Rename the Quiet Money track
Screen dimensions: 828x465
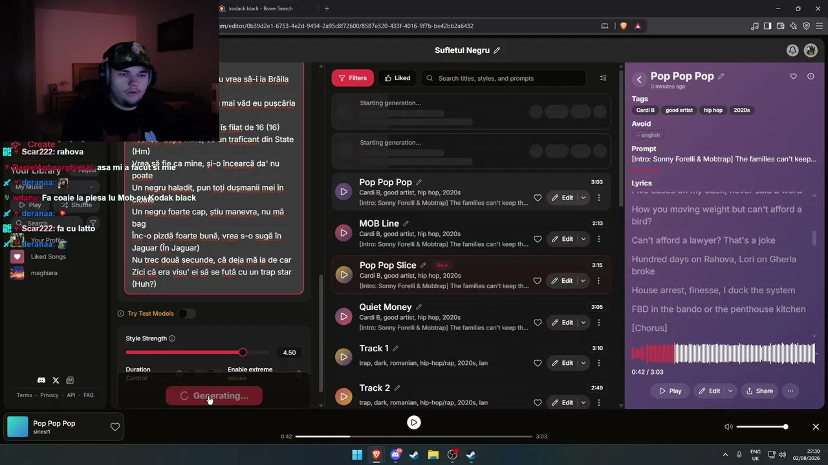point(419,307)
